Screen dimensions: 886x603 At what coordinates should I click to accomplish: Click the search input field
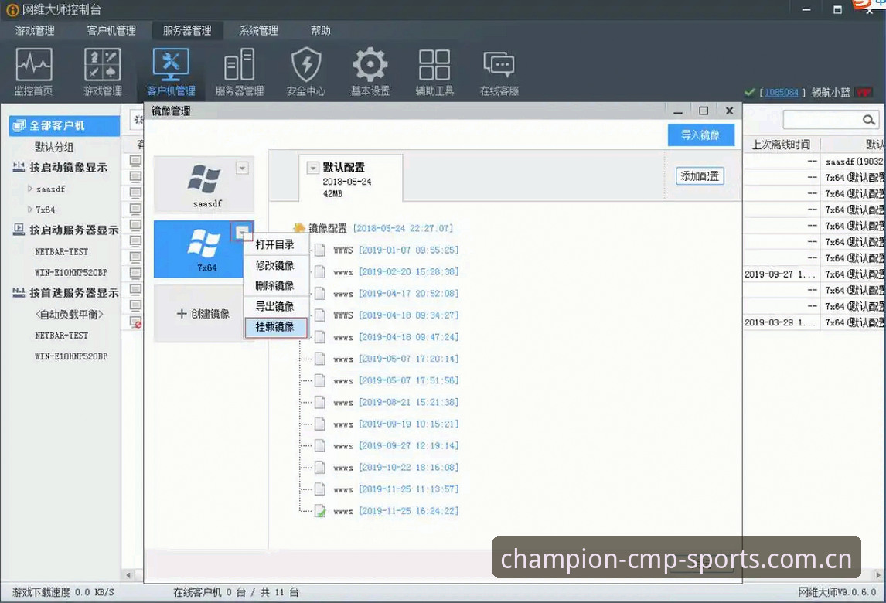pyautogui.click(x=823, y=120)
